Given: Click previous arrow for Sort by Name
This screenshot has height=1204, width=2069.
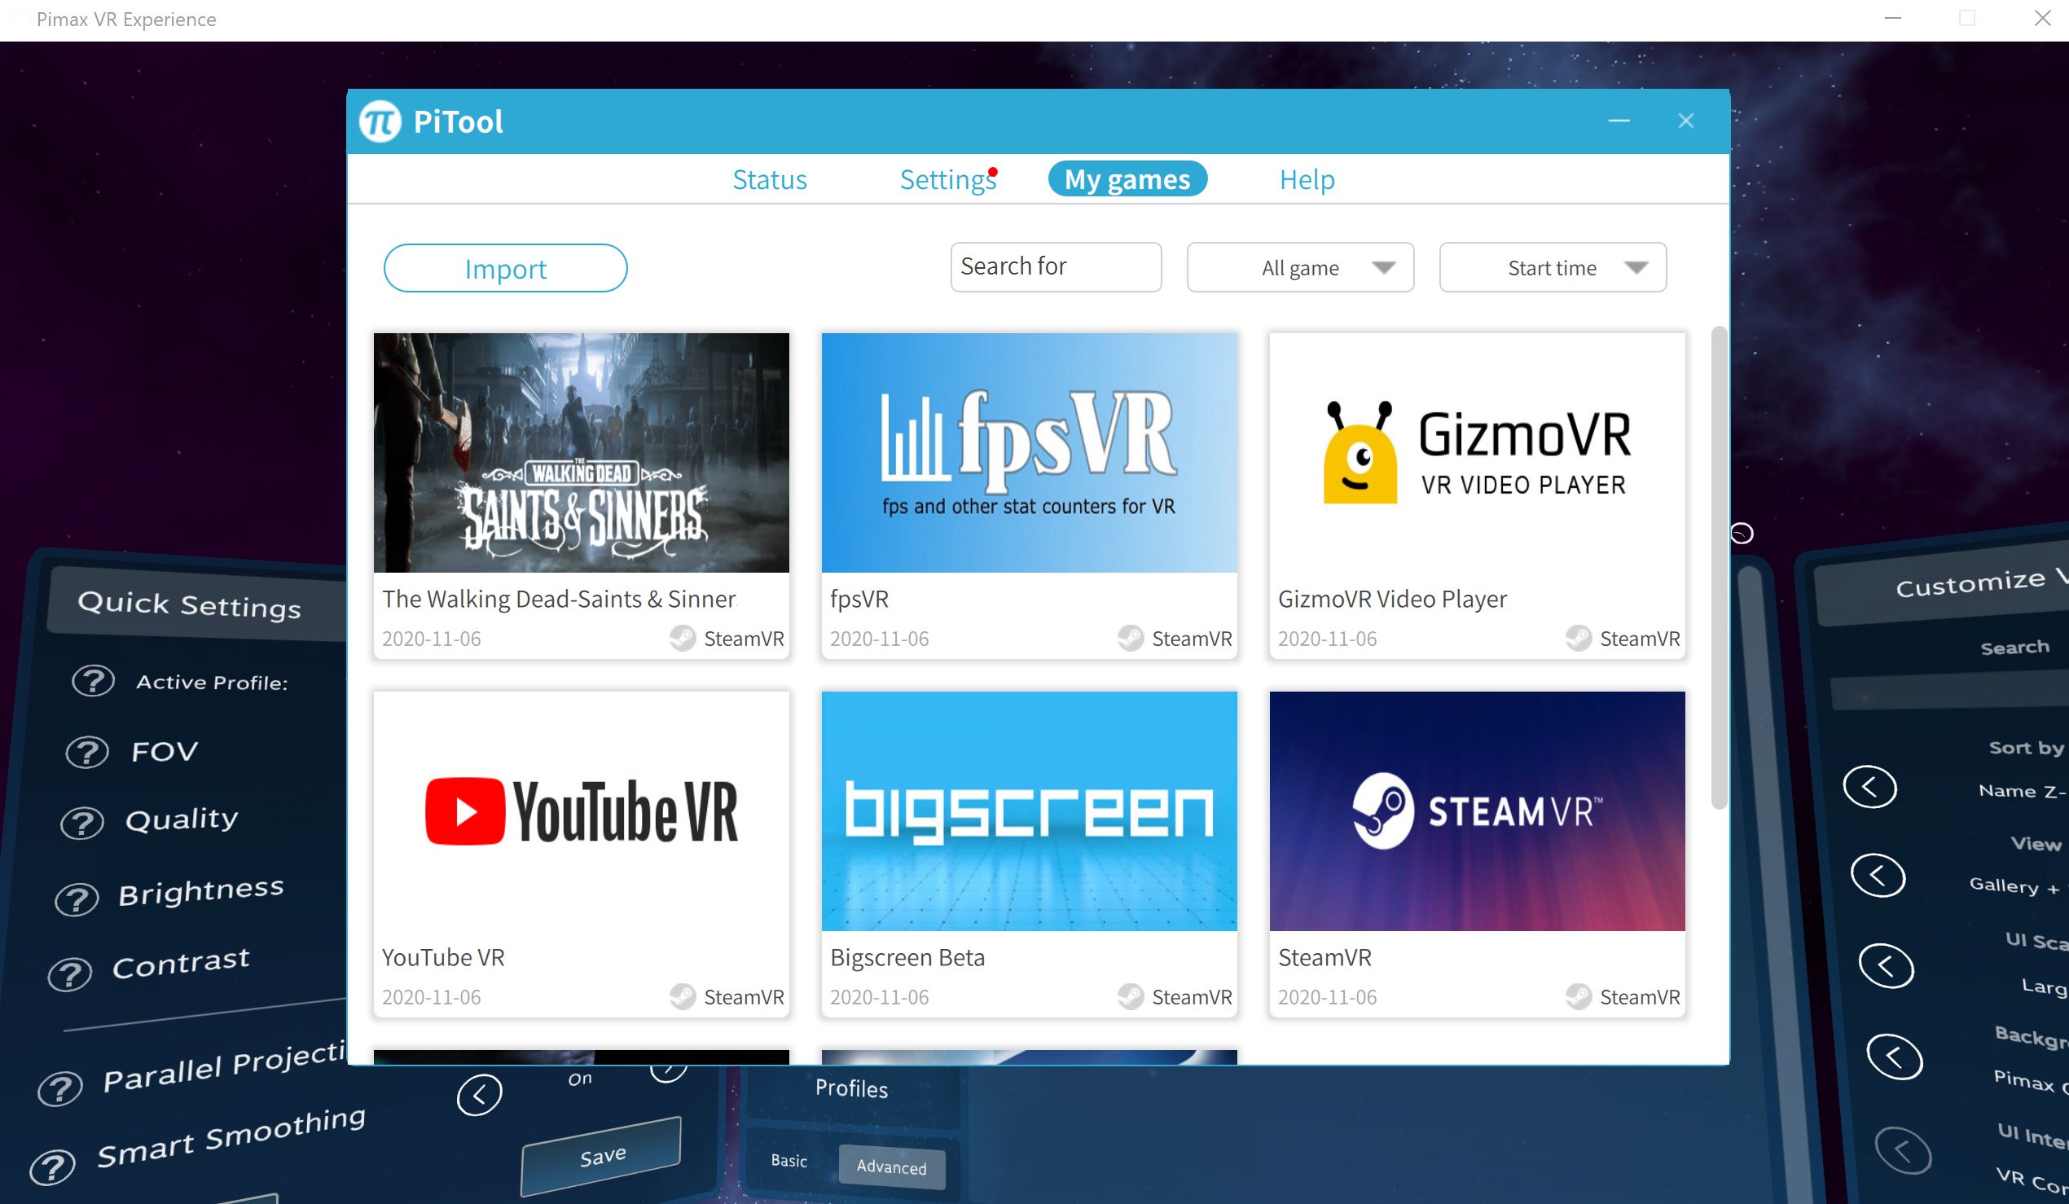Looking at the screenshot, I should coord(1869,788).
